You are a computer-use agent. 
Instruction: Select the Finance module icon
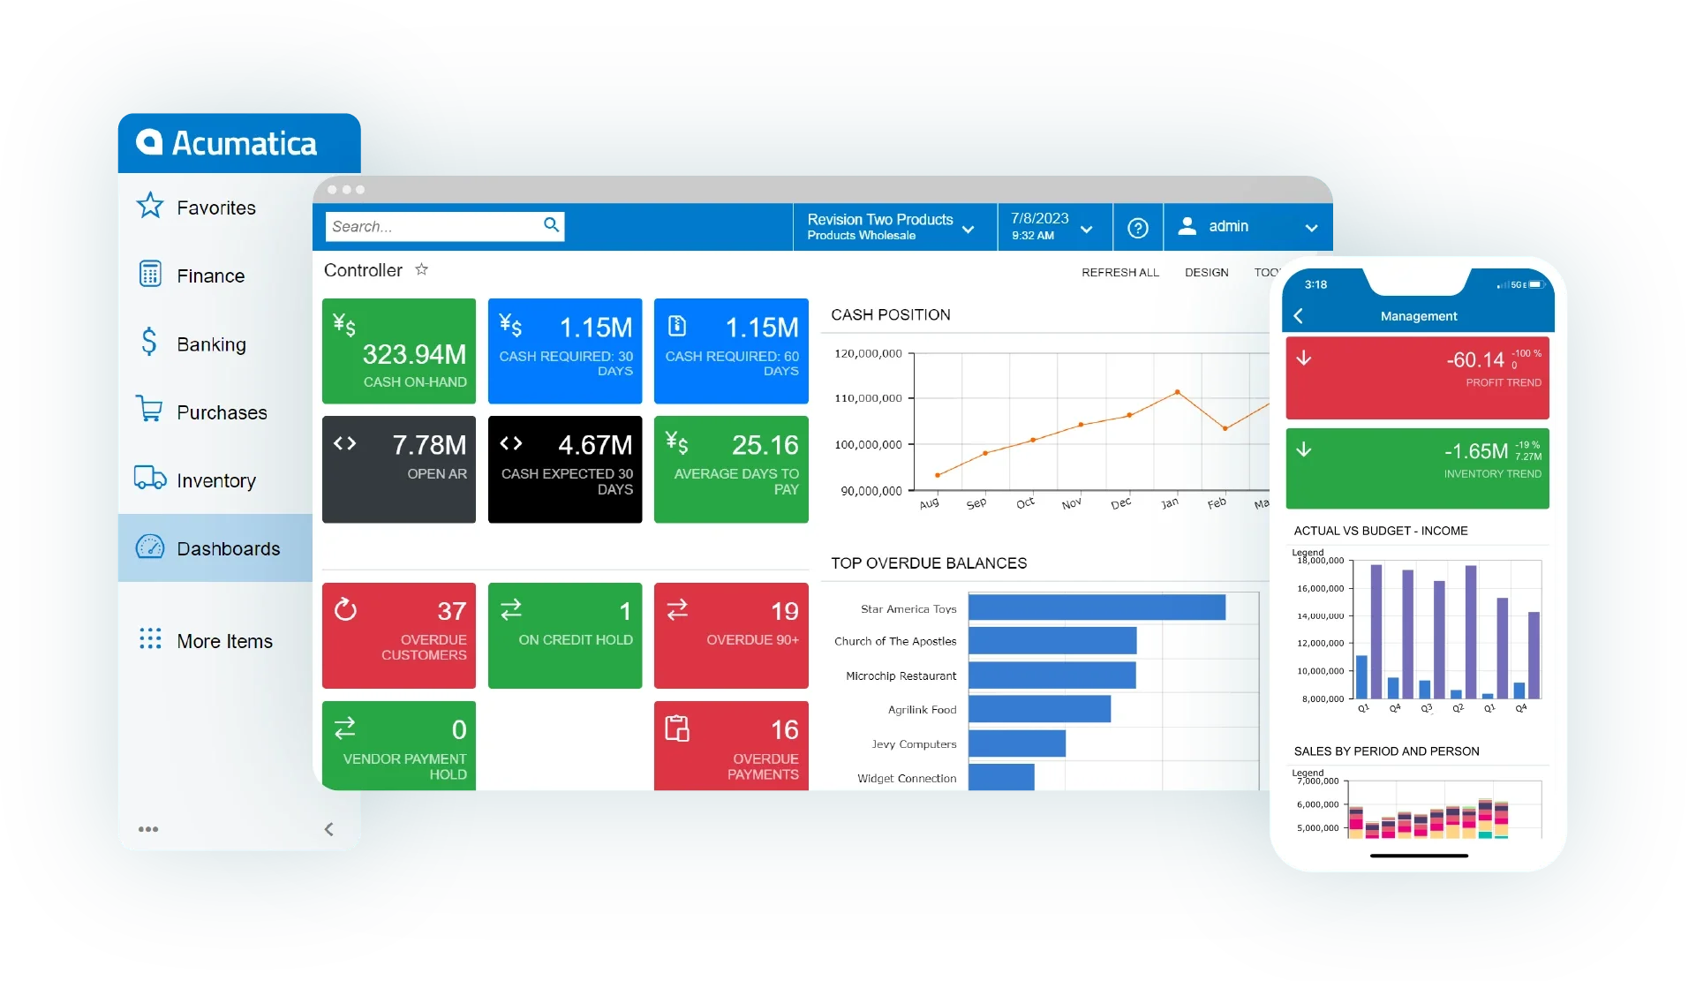[153, 275]
